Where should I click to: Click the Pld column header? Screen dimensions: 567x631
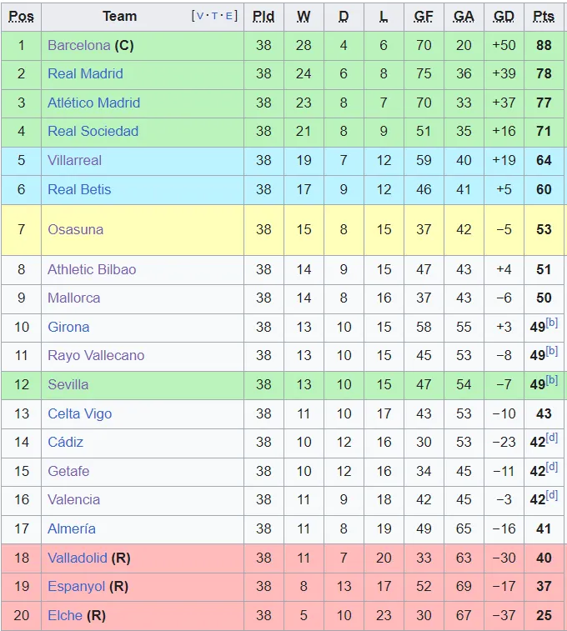point(263,17)
